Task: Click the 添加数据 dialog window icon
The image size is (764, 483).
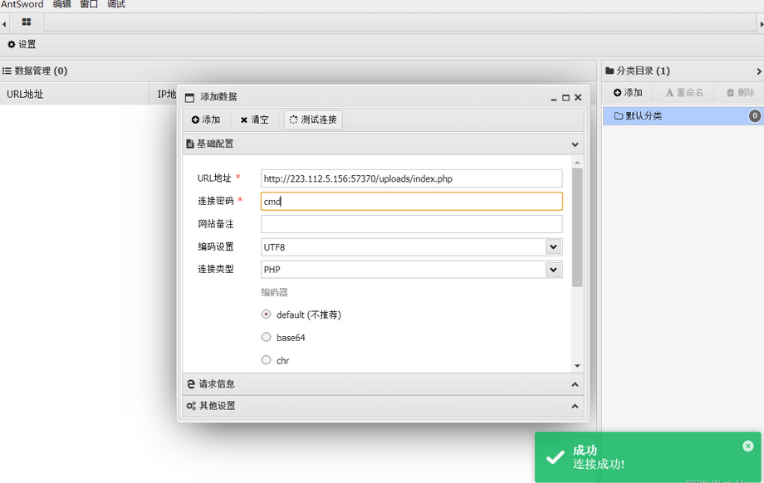Action: pyautogui.click(x=189, y=98)
